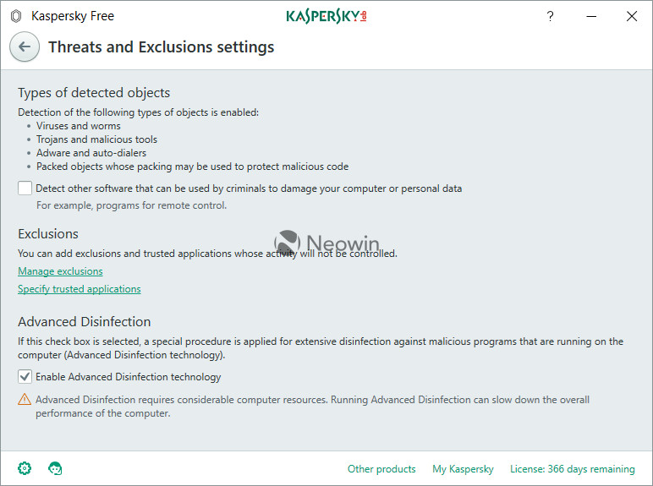
Task: Open help with the question mark icon
Action: pyautogui.click(x=550, y=16)
